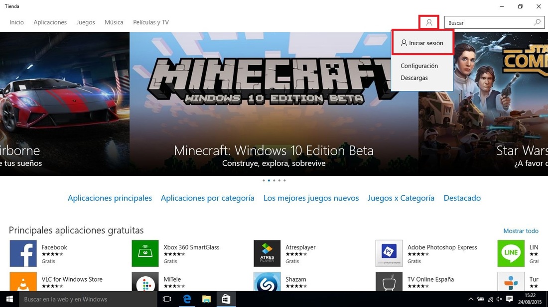Screen dimensions: 548x307
Task: Open the Minecraft Windows 10 Edition banner
Action: coord(274,104)
